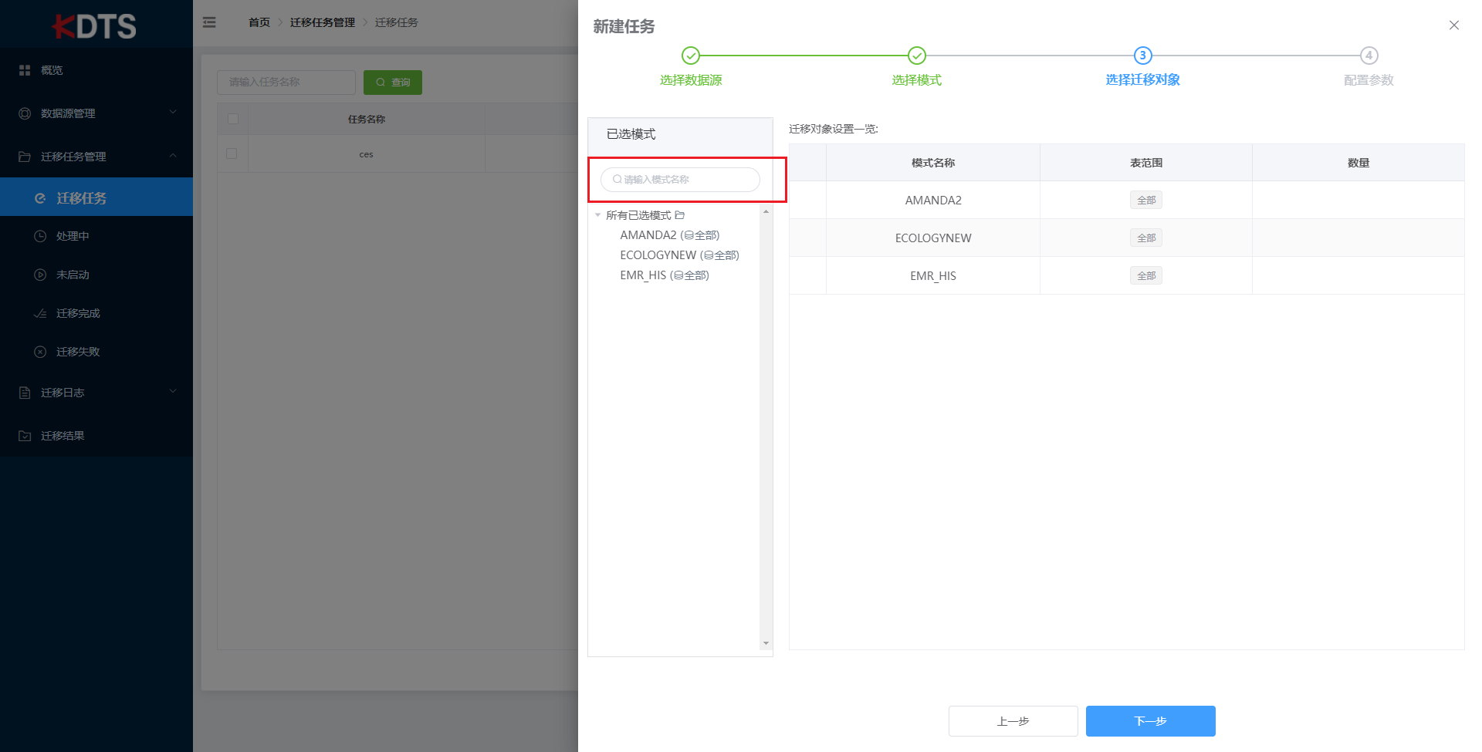Click the KDTS logo
Viewport: 1482px width, 752px height.
click(94, 25)
